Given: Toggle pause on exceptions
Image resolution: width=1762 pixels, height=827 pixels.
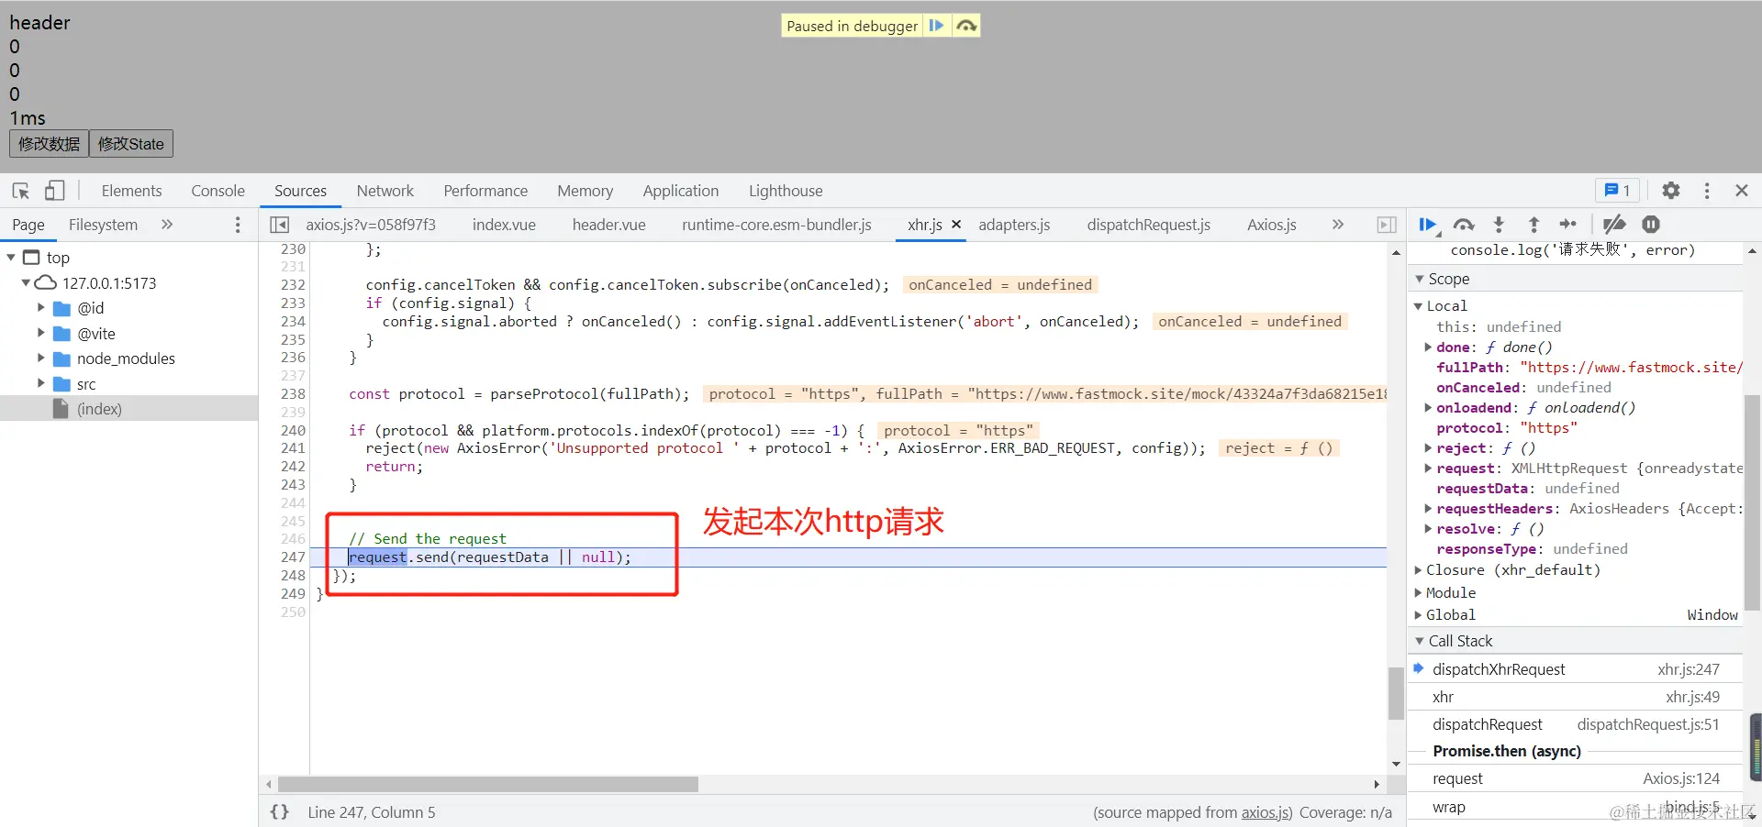Looking at the screenshot, I should [1651, 225].
